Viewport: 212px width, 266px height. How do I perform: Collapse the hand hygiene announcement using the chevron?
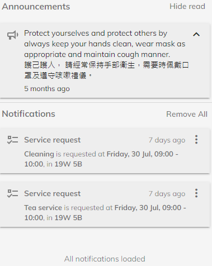point(196,35)
